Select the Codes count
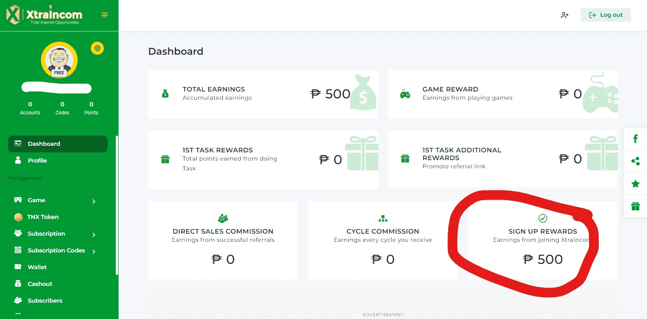Viewport: 647px width, 319px height. 62,104
